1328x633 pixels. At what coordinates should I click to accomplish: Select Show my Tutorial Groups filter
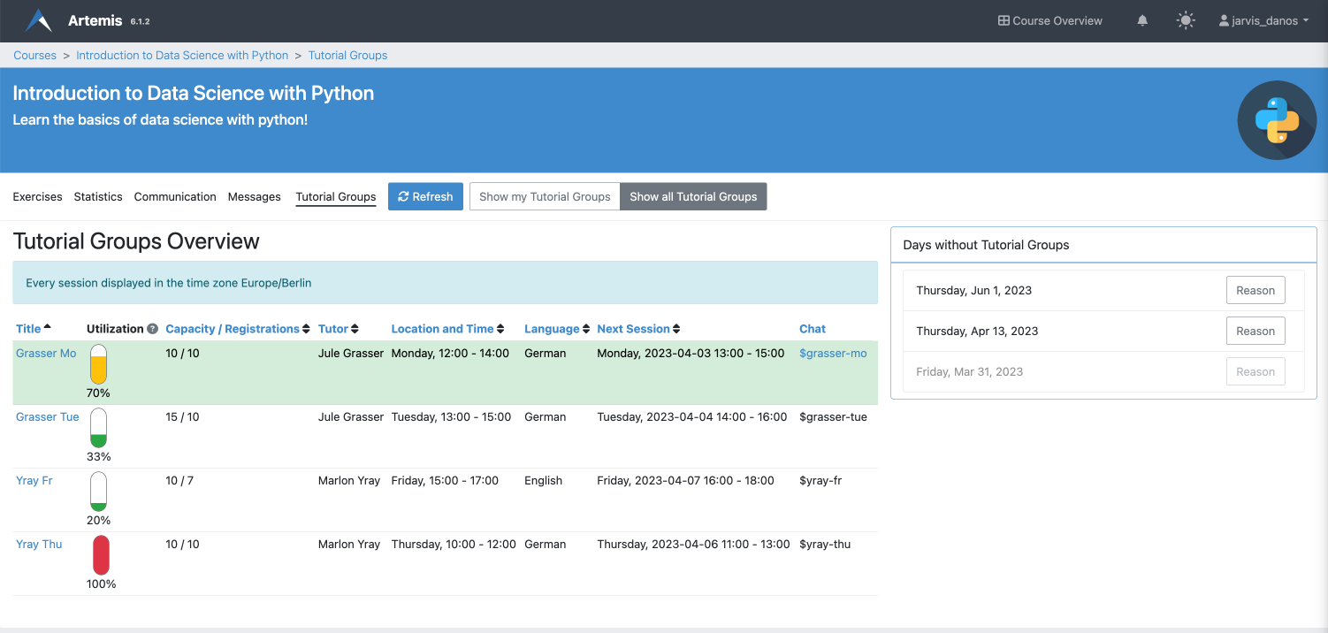pyautogui.click(x=545, y=196)
